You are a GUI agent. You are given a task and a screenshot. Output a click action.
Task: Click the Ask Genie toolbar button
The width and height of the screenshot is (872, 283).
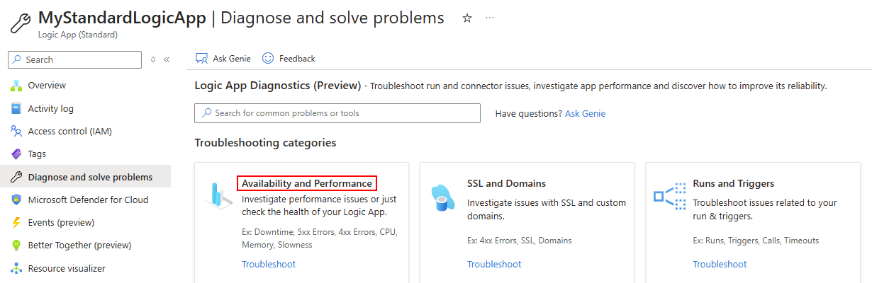(x=223, y=59)
